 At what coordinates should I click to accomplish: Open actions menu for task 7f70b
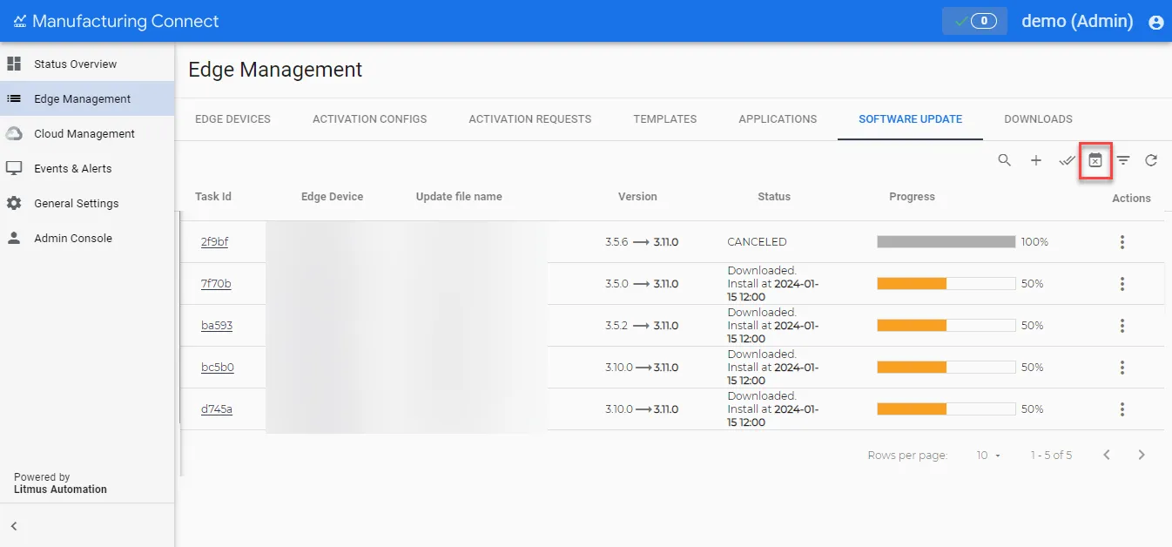[x=1122, y=284]
